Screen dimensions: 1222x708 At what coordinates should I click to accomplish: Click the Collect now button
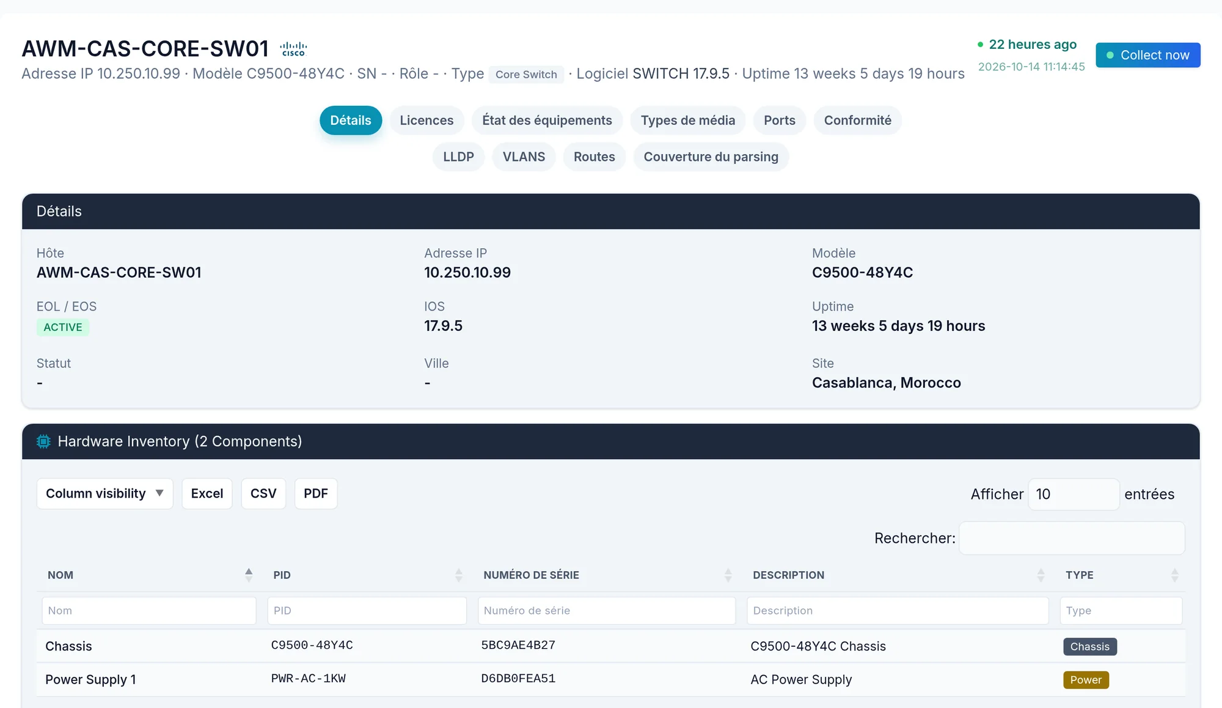1147,55
